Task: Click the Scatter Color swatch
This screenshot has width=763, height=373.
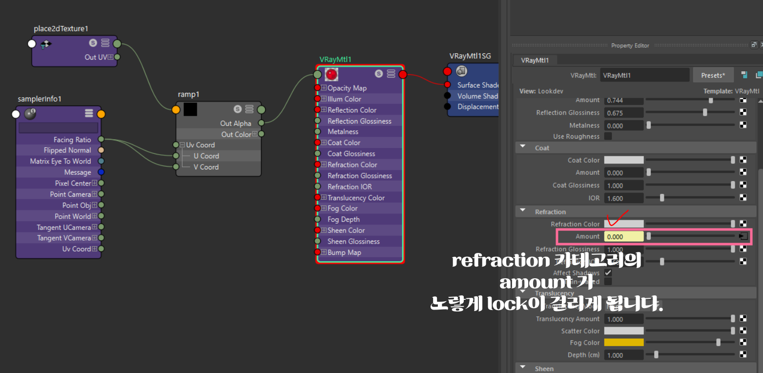Action: (624, 331)
